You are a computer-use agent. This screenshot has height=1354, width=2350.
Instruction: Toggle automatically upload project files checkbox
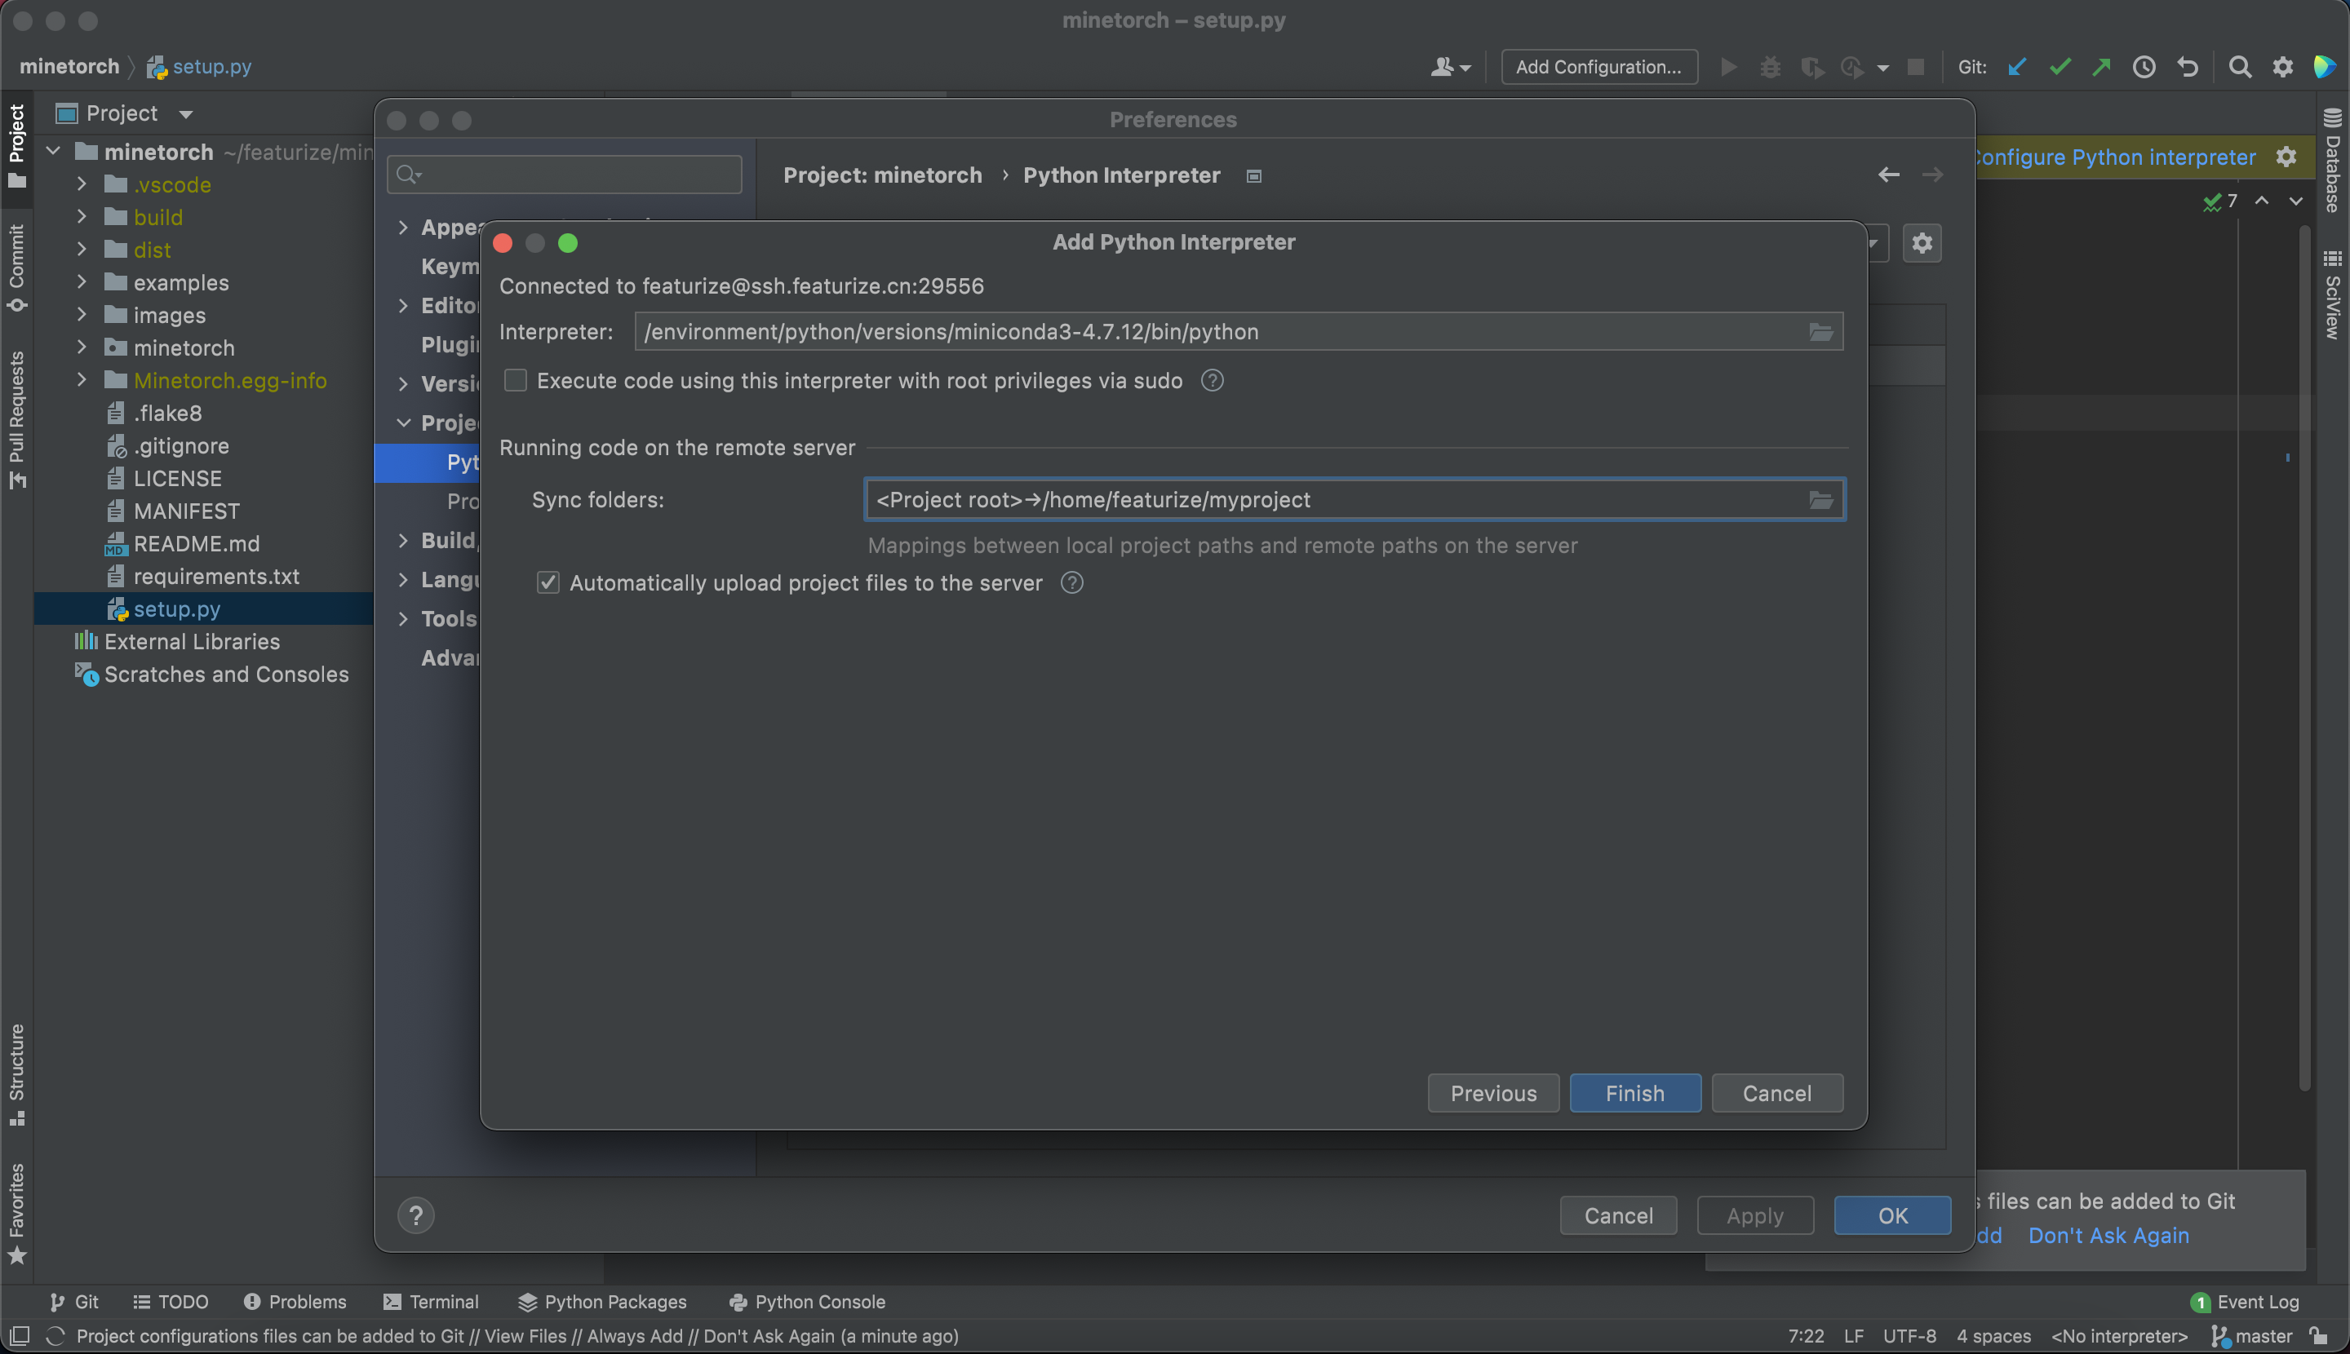coord(548,583)
